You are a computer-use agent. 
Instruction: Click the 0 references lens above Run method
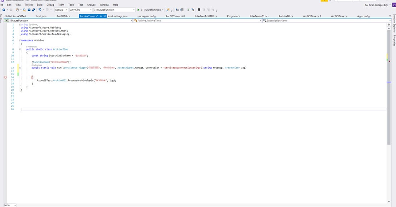click(x=37, y=65)
